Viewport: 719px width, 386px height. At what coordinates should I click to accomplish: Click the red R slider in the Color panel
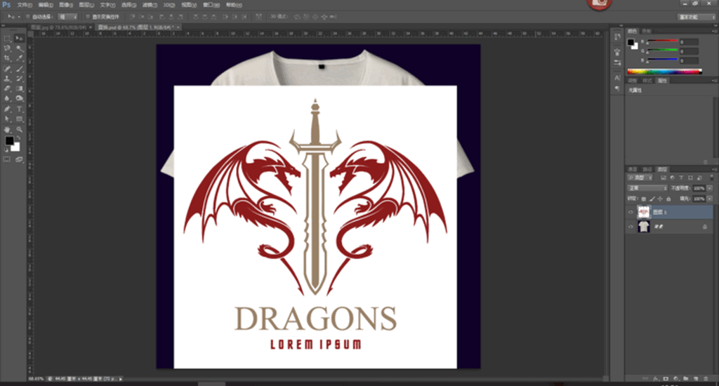click(x=662, y=41)
